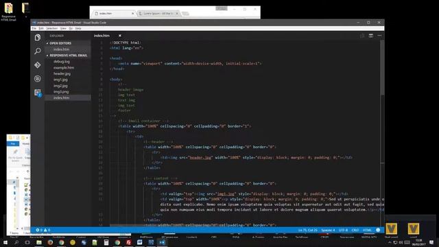Open the File menu
The width and height of the screenshot is (439, 247).
(34, 28)
